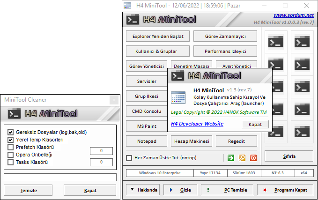The image size is (318, 200).
Task: Click bottom-right terminal shortcut slot
Action: [x=302, y=132]
